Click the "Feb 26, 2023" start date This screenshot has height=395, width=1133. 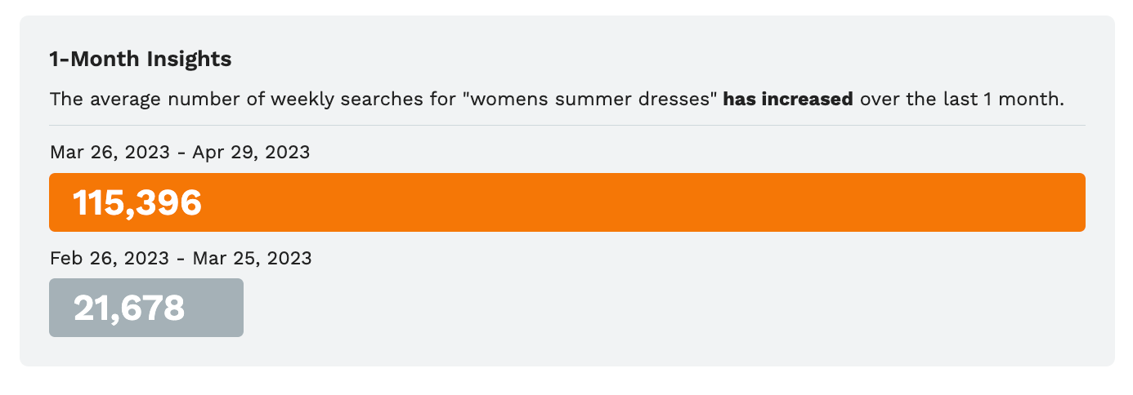pyautogui.click(x=110, y=259)
